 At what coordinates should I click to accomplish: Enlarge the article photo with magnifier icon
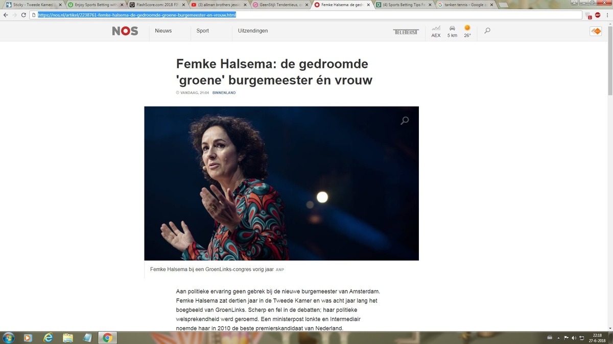click(x=405, y=121)
